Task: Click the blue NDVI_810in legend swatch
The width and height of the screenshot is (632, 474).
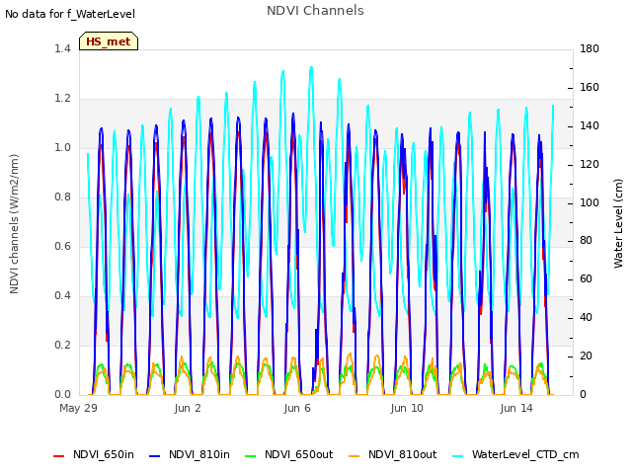Action: (x=154, y=456)
